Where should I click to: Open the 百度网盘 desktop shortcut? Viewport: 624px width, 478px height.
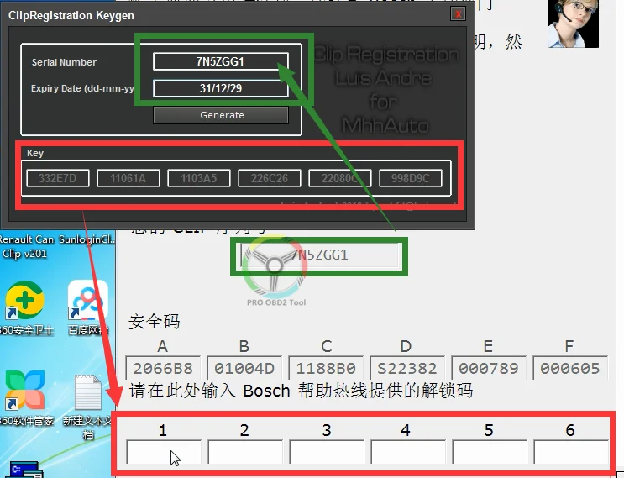88,307
